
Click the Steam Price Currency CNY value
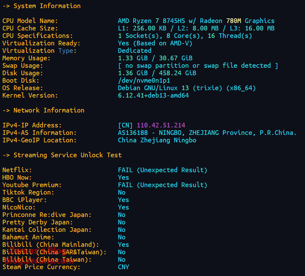[x=123, y=267]
